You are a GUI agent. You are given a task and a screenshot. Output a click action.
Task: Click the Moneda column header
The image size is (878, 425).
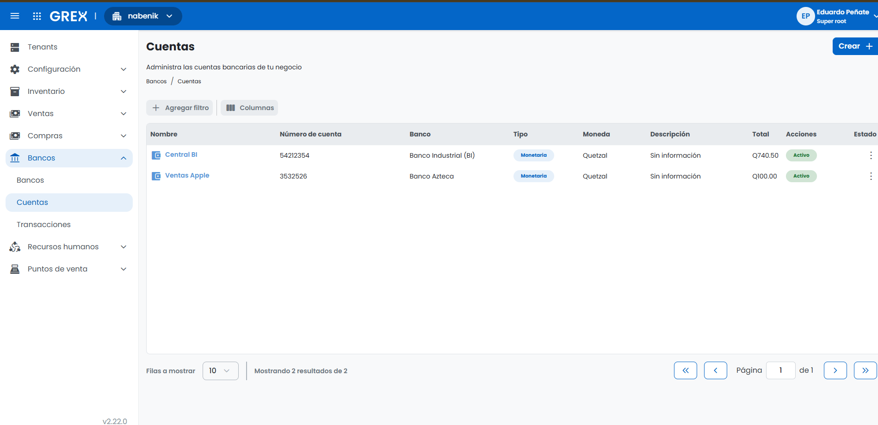(x=596, y=134)
